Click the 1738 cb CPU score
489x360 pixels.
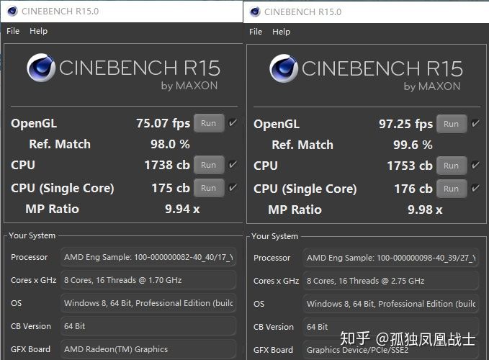(x=167, y=165)
